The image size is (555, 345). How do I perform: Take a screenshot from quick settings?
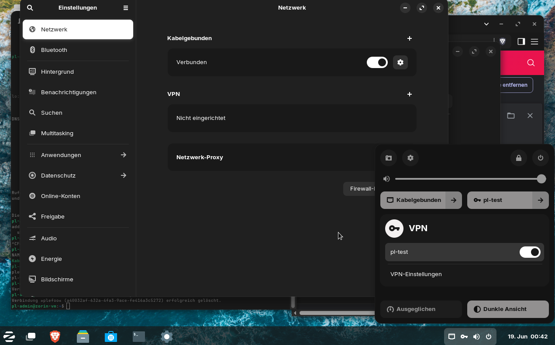click(389, 158)
